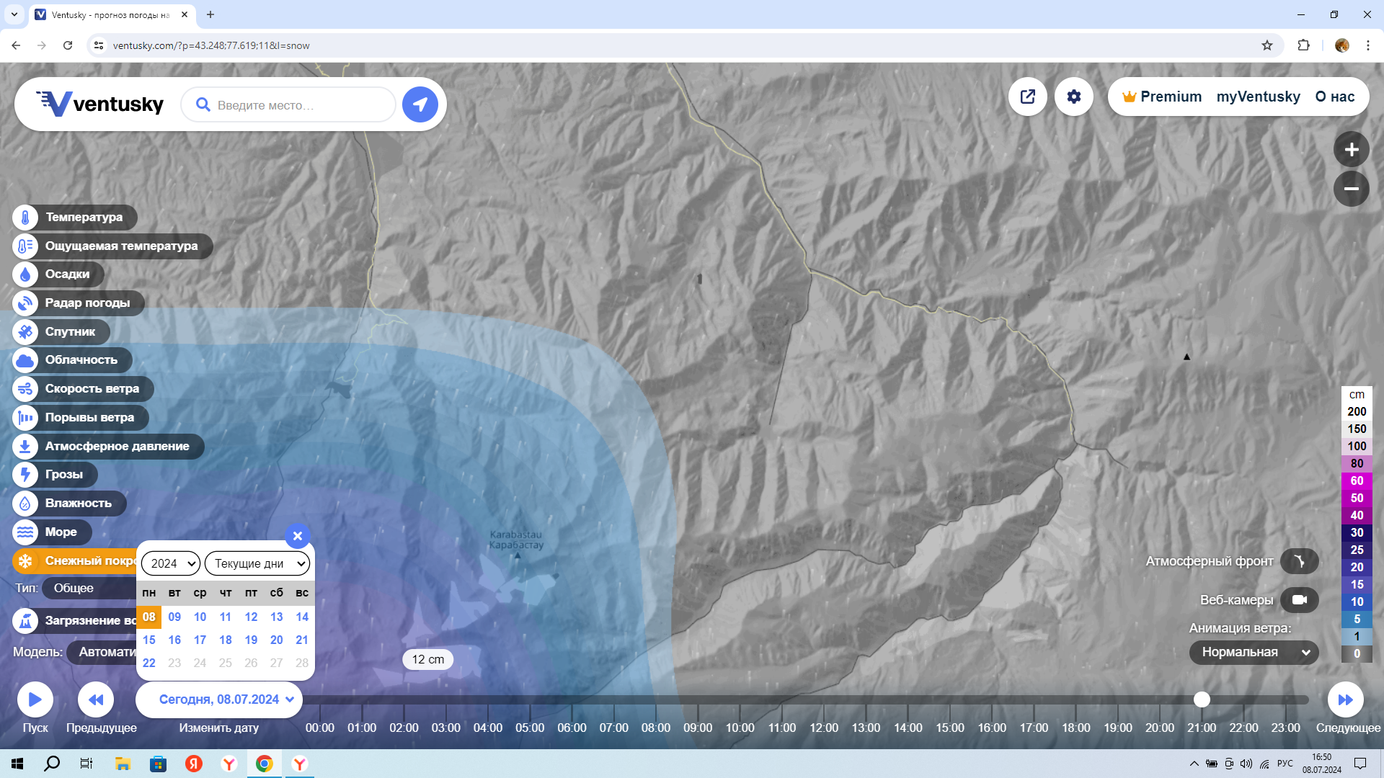Image resolution: width=1384 pixels, height=778 pixels.
Task: Bookmark this page with star icon
Action: pyautogui.click(x=1267, y=45)
